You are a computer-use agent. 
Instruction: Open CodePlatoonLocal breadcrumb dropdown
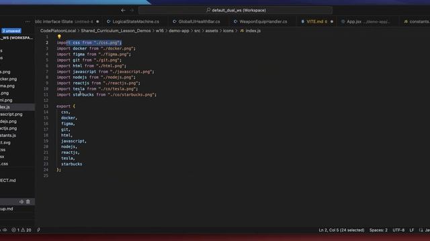58,31
